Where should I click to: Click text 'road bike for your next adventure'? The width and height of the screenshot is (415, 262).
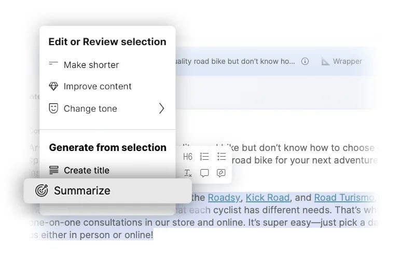click(305, 160)
